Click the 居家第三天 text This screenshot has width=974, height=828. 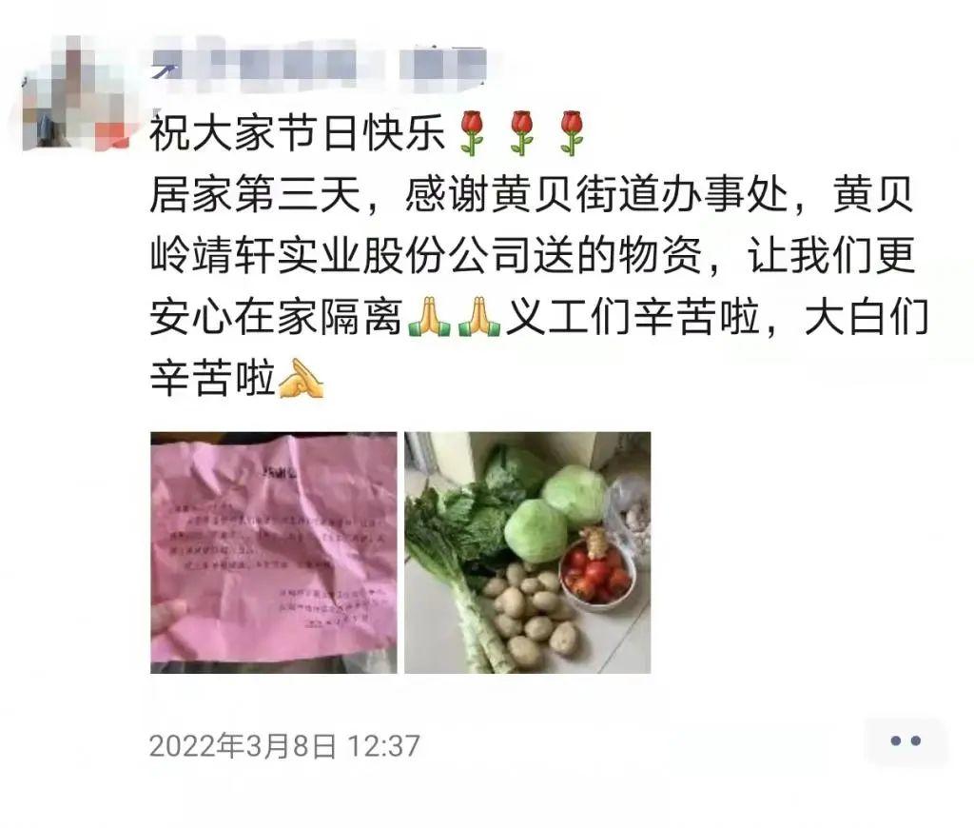coord(255,194)
